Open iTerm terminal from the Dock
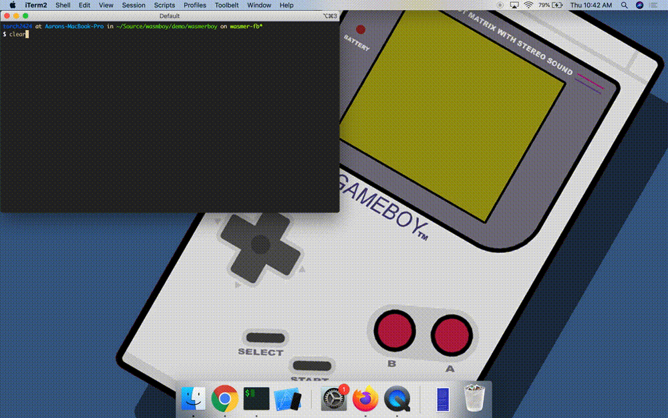The image size is (668, 418). click(x=256, y=399)
